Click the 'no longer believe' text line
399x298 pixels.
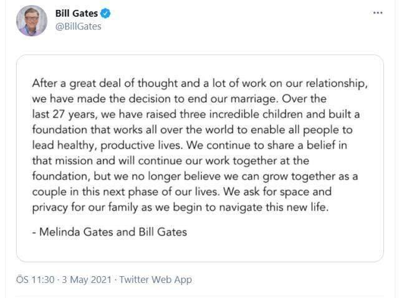[x=195, y=176]
